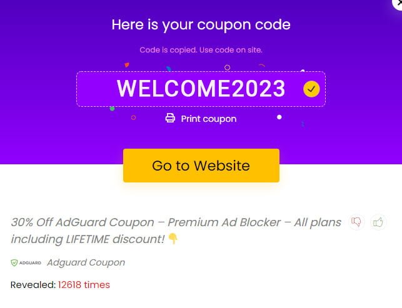Click the 'Revealed:' label
This screenshot has width=402, height=308.
tap(33, 285)
